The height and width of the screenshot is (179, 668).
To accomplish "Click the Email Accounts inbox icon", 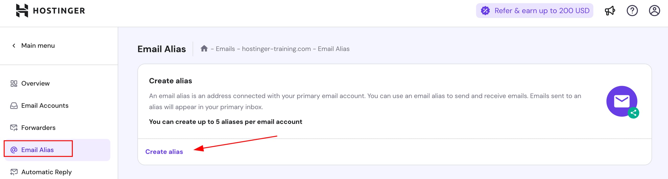I will 14,106.
